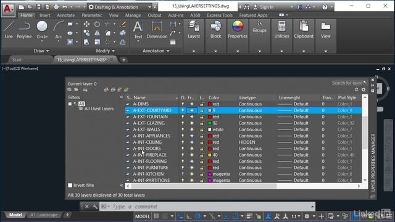Click the Plot printer icon
This screenshot has width=395, height=222.
56,7
